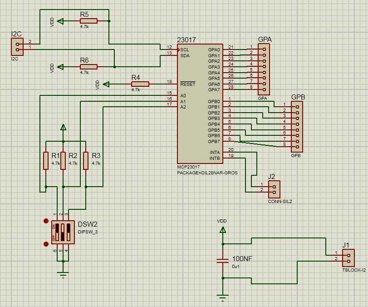
Task: Click the A2 address pin label
Action: tap(183, 107)
